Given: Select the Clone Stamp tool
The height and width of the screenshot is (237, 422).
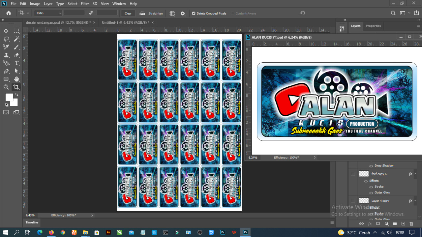Looking at the screenshot, I should [6, 55].
